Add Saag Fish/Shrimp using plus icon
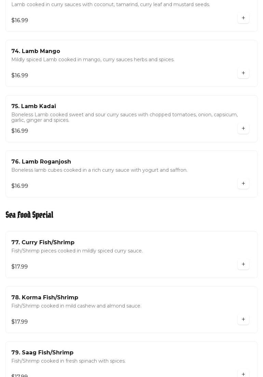Screen dimensions: 263x377 click(x=243, y=374)
